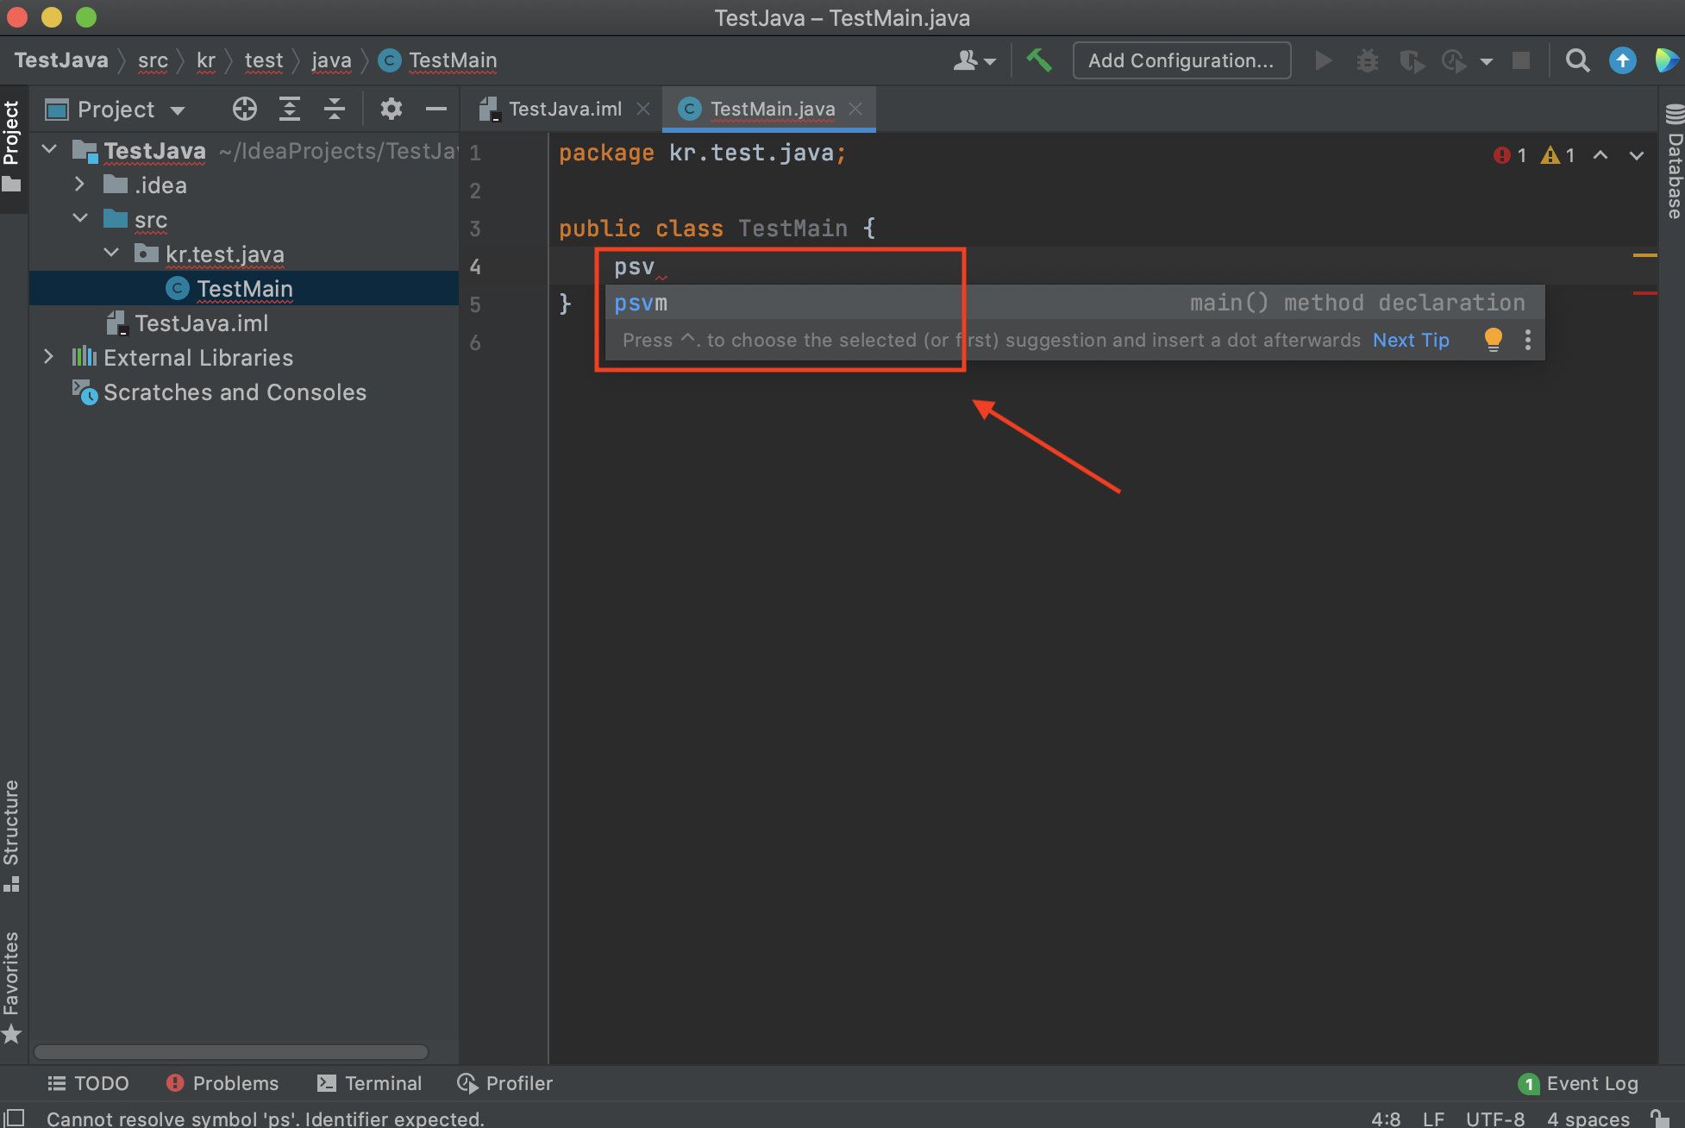Click the IDE update arrow icon
Screen dimensions: 1685x1128
(x=1622, y=60)
